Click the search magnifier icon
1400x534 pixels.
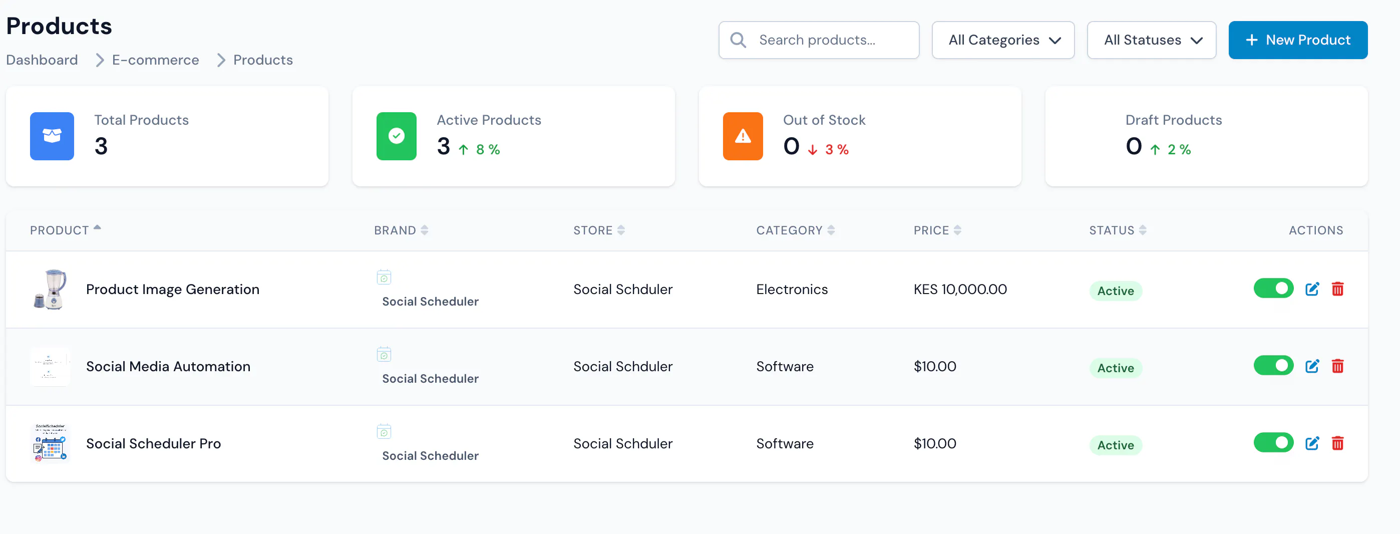(x=738, y=40)
